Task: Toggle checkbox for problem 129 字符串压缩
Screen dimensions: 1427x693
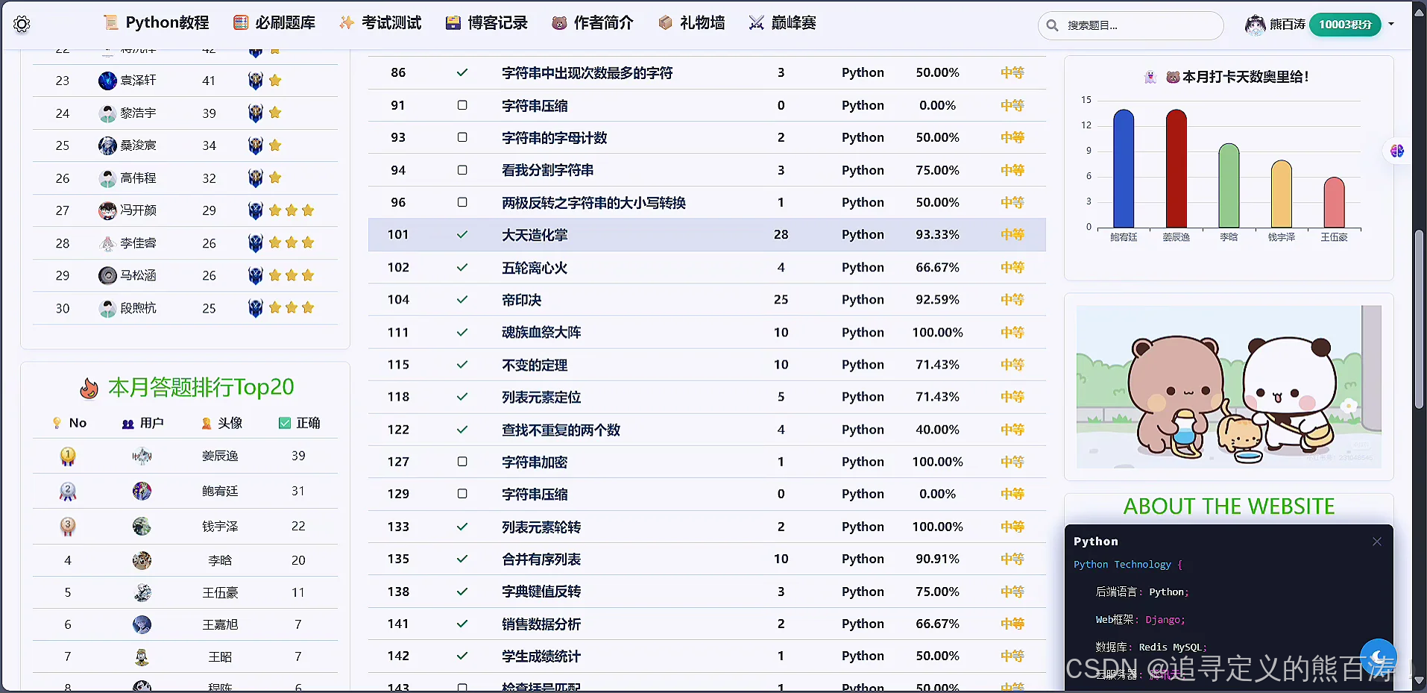Action: (x=462, y=494)
